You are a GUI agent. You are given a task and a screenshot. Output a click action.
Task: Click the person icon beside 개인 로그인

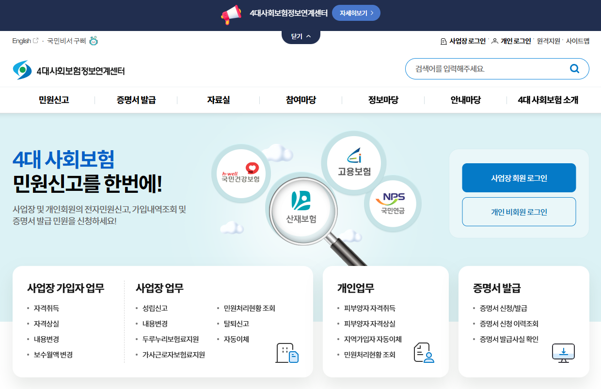click(495, 41)
